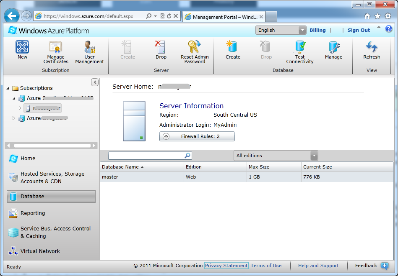Click the greyed Drop database icon
Image resolution: width=398 pixels, height=276 pixels.
[x=266, y=47]
